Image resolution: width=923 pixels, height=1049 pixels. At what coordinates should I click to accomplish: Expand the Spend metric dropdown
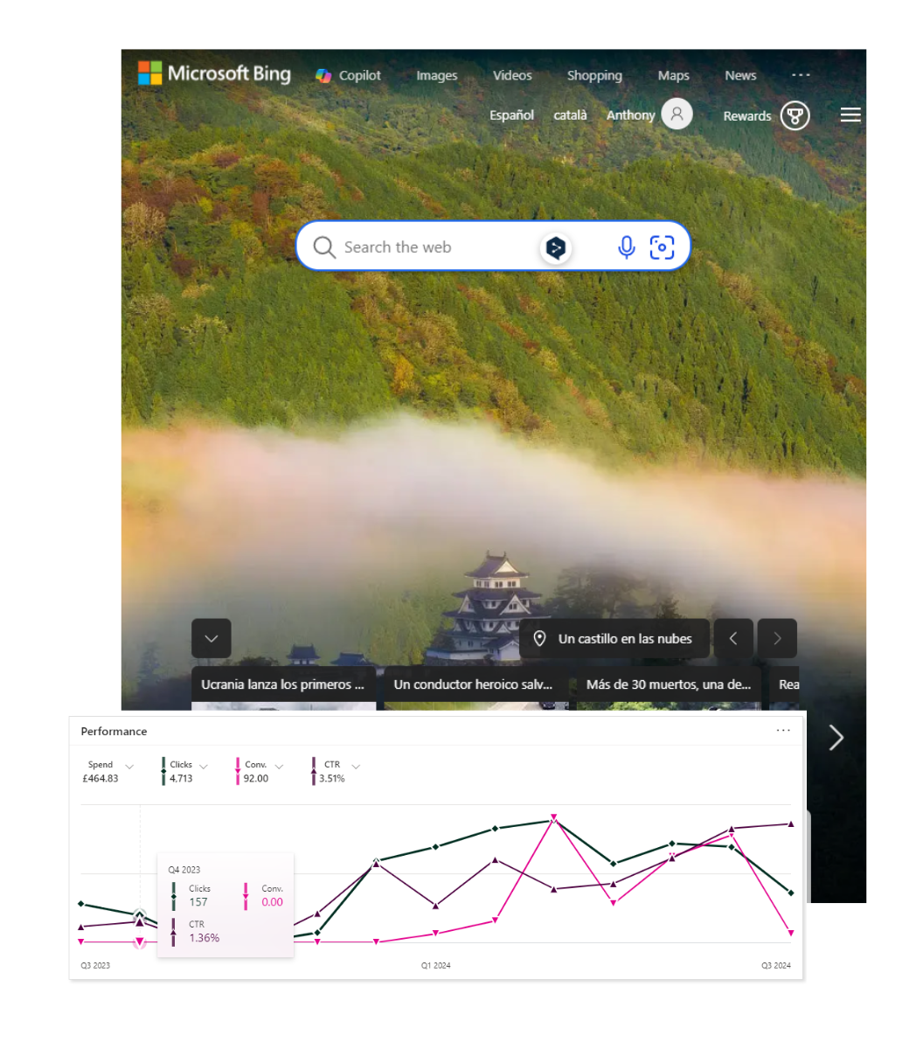click(129, 767)
